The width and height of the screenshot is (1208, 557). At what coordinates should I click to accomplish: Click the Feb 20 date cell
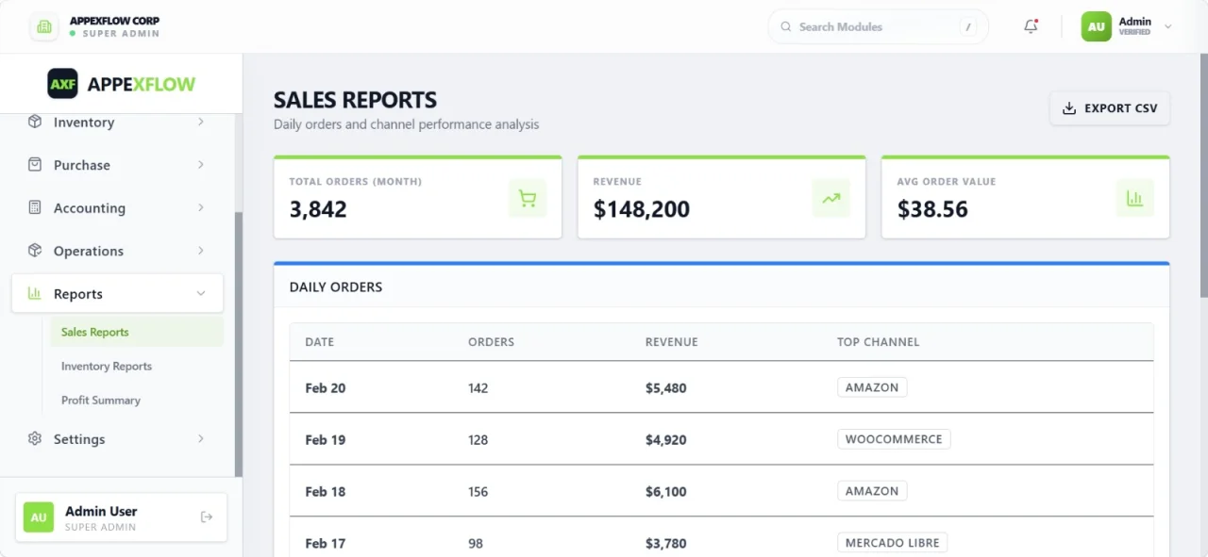[326, 387]
